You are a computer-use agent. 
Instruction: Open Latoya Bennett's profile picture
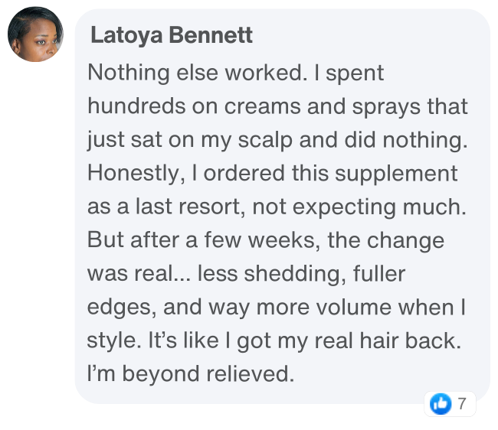click(35, 35)
